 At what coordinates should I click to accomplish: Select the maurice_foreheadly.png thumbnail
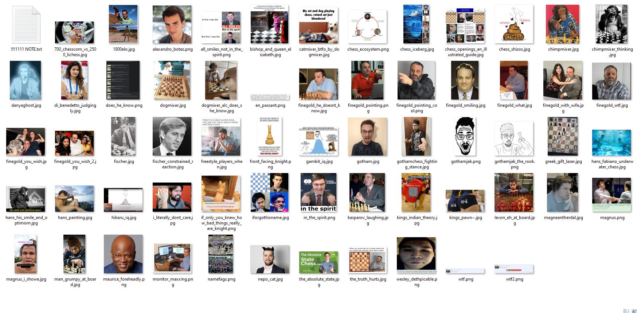click(x=123, y=254)
